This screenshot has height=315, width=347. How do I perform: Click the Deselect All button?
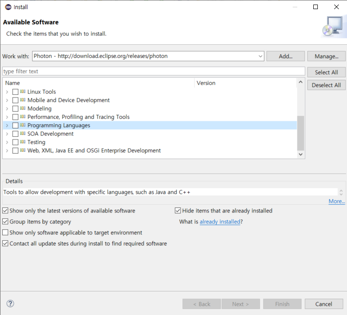[326, 85]
